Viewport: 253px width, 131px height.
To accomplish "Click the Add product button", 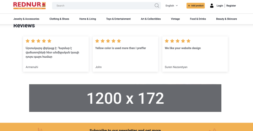I will pos(195,6).
